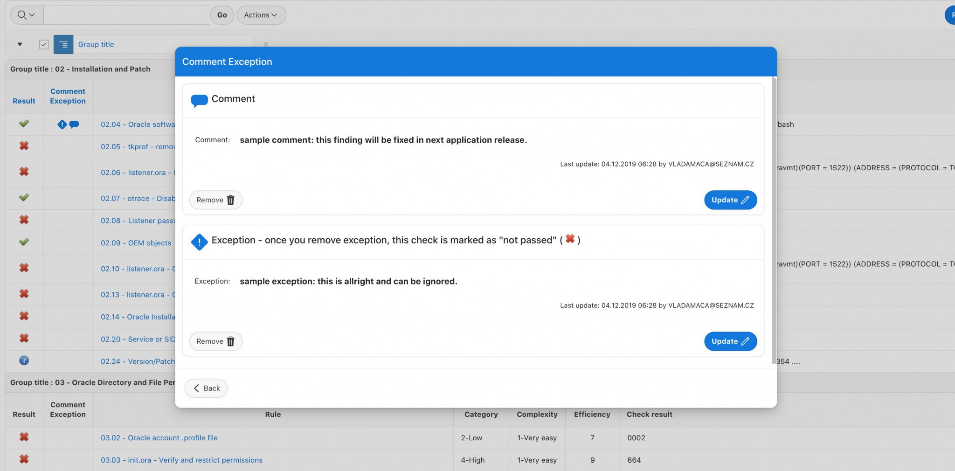The image size is (955, 471).
Task: Collapse the report settings triangle
Action: pos(20,45)
